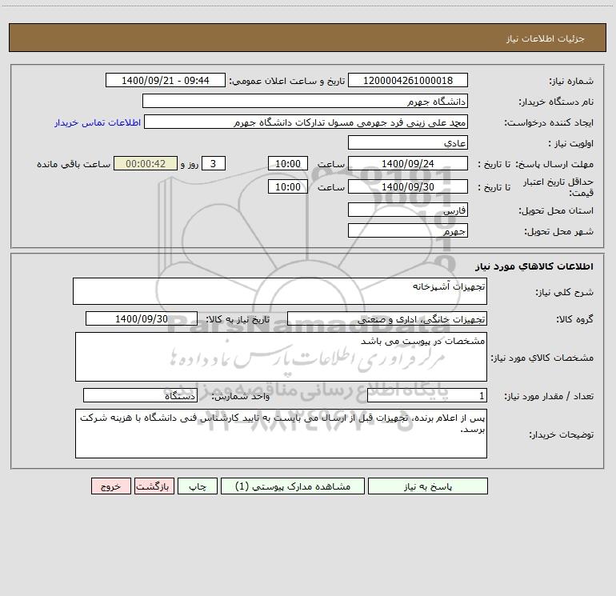Click the 'خروج' exit button
The image size is (616, 596).
tap(110, 486)
